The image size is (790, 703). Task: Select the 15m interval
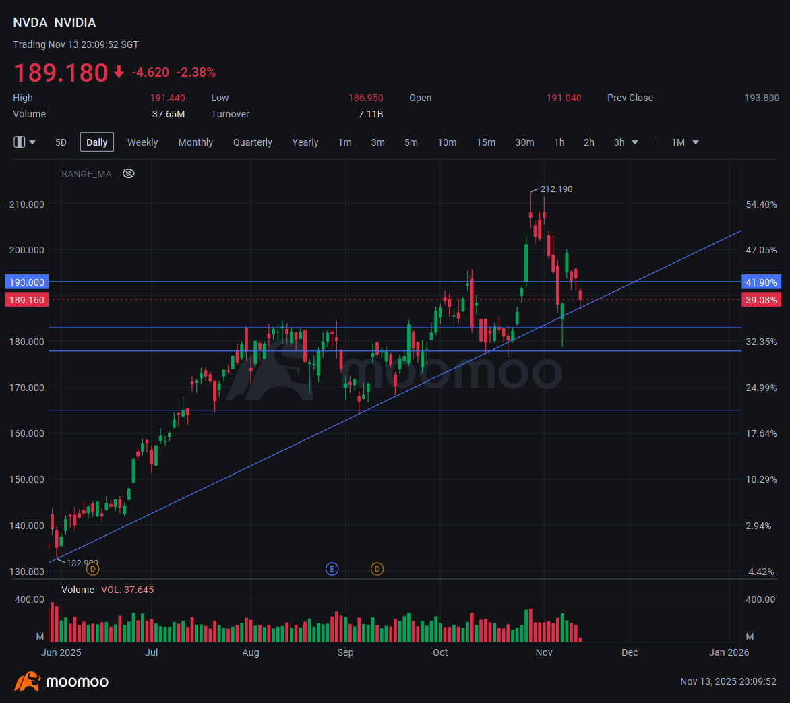click(486, 143)
